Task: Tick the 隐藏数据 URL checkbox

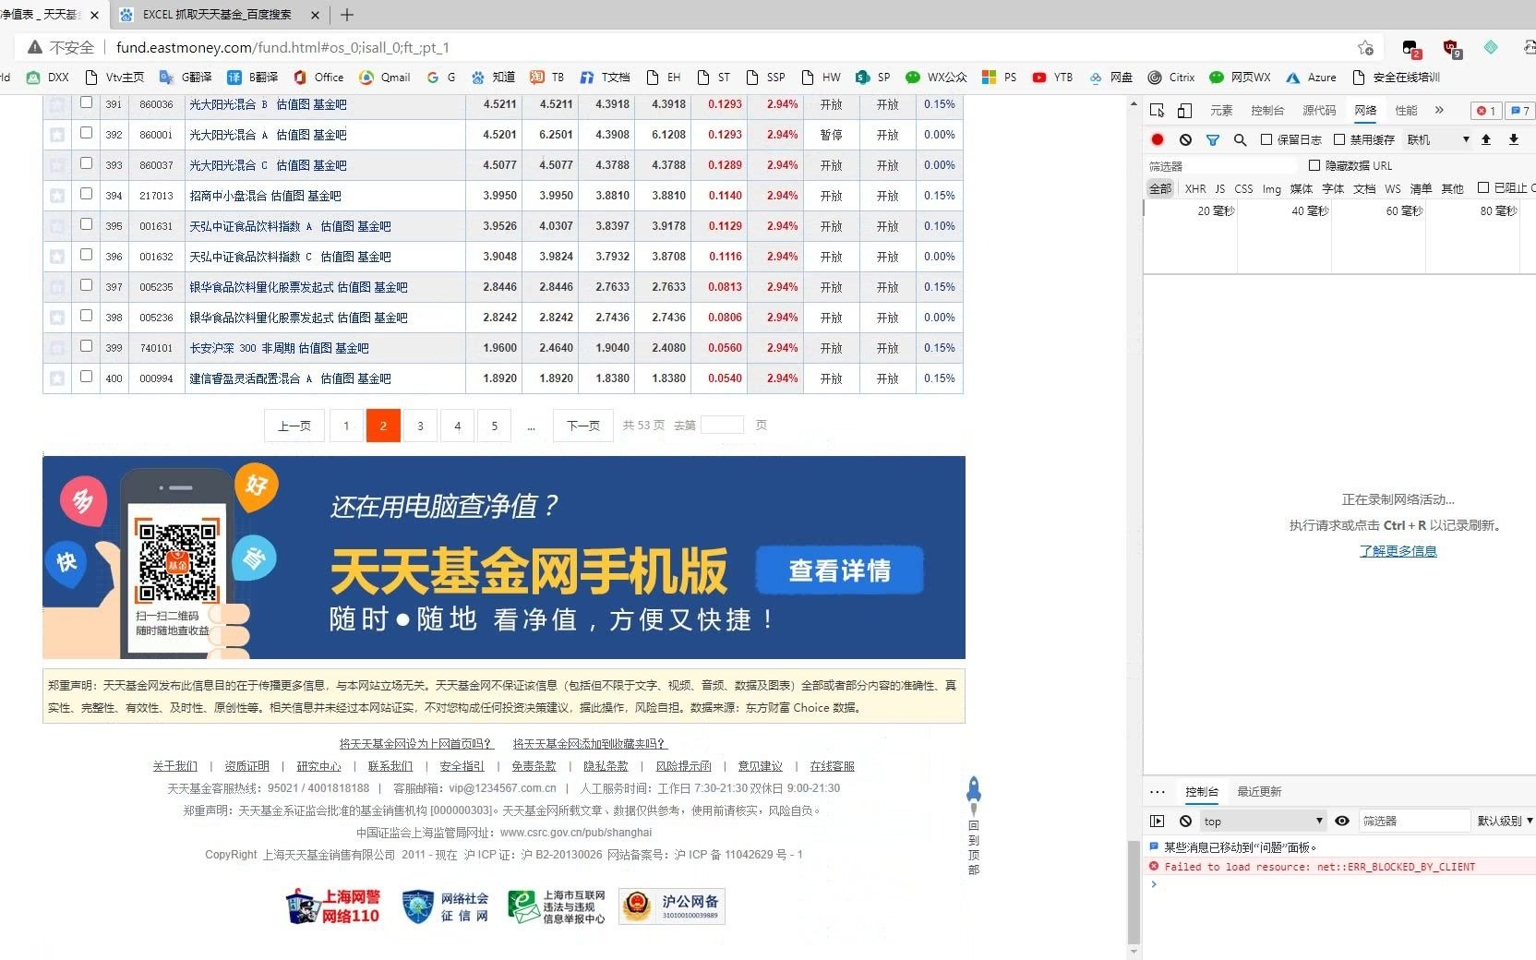Action: pos(1314,165)
